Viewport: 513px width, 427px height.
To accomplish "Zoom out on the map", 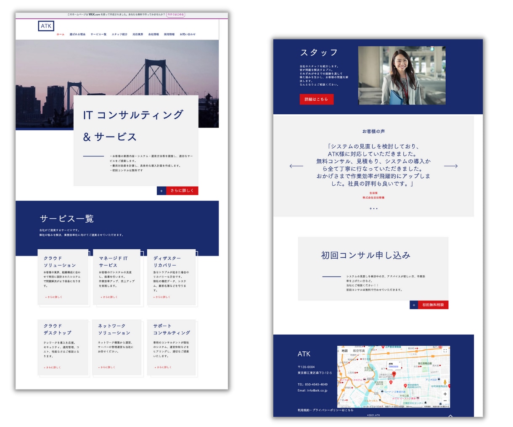I will (x=445, y=401).
